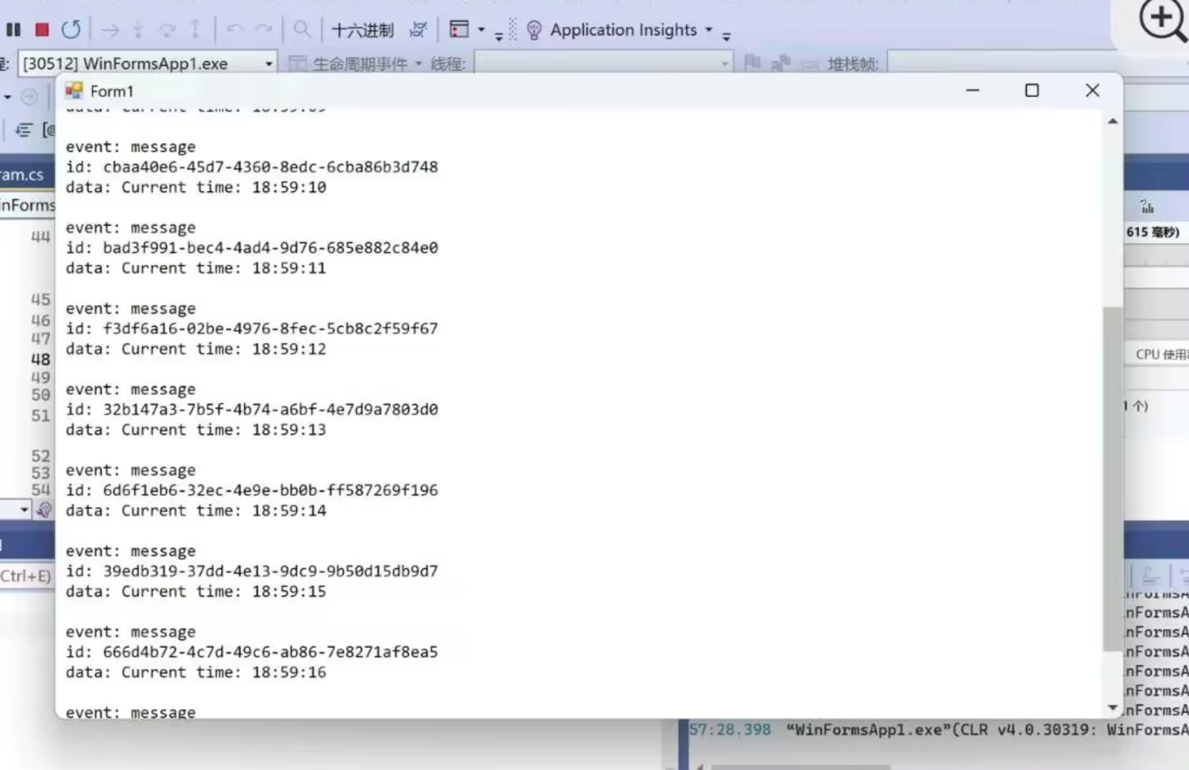Click the id bad3f991-bec4-4ad4-9d76-685e882c84e0 line
This screenshot has height=770, width=1189.
click(252, 248)
